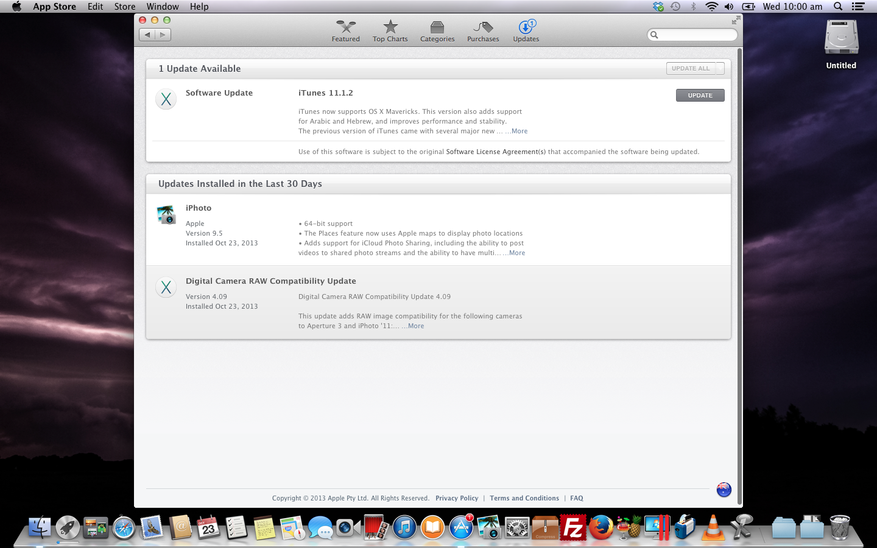Image resolution: width=877 pixels, height=548 pixels.
Task: Expand Digital Camera RAW notes with More link
Action: pos(416,326)
